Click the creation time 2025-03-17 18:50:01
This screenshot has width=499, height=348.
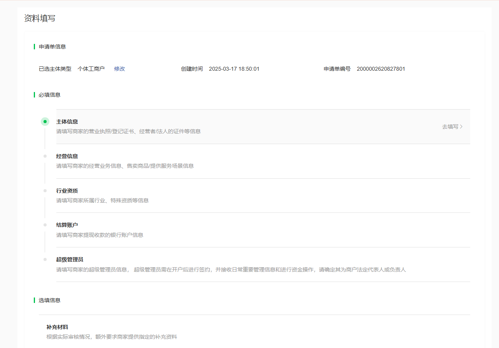click(234, 69)
